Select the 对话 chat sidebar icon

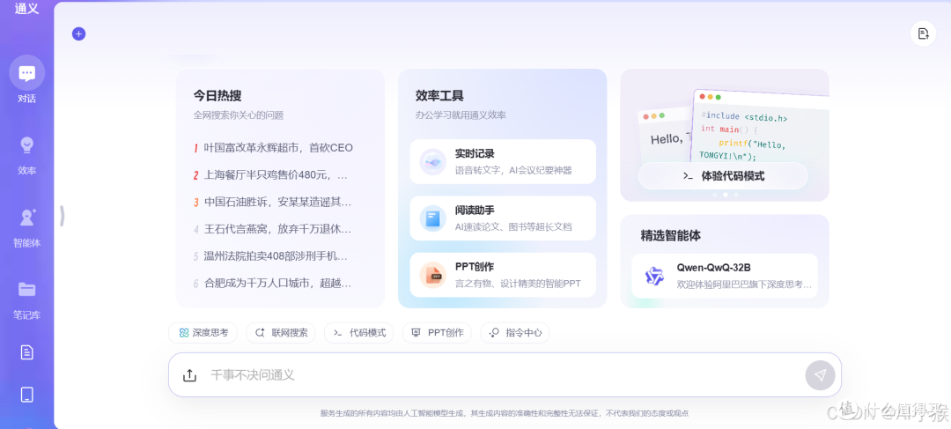point(26,73)
